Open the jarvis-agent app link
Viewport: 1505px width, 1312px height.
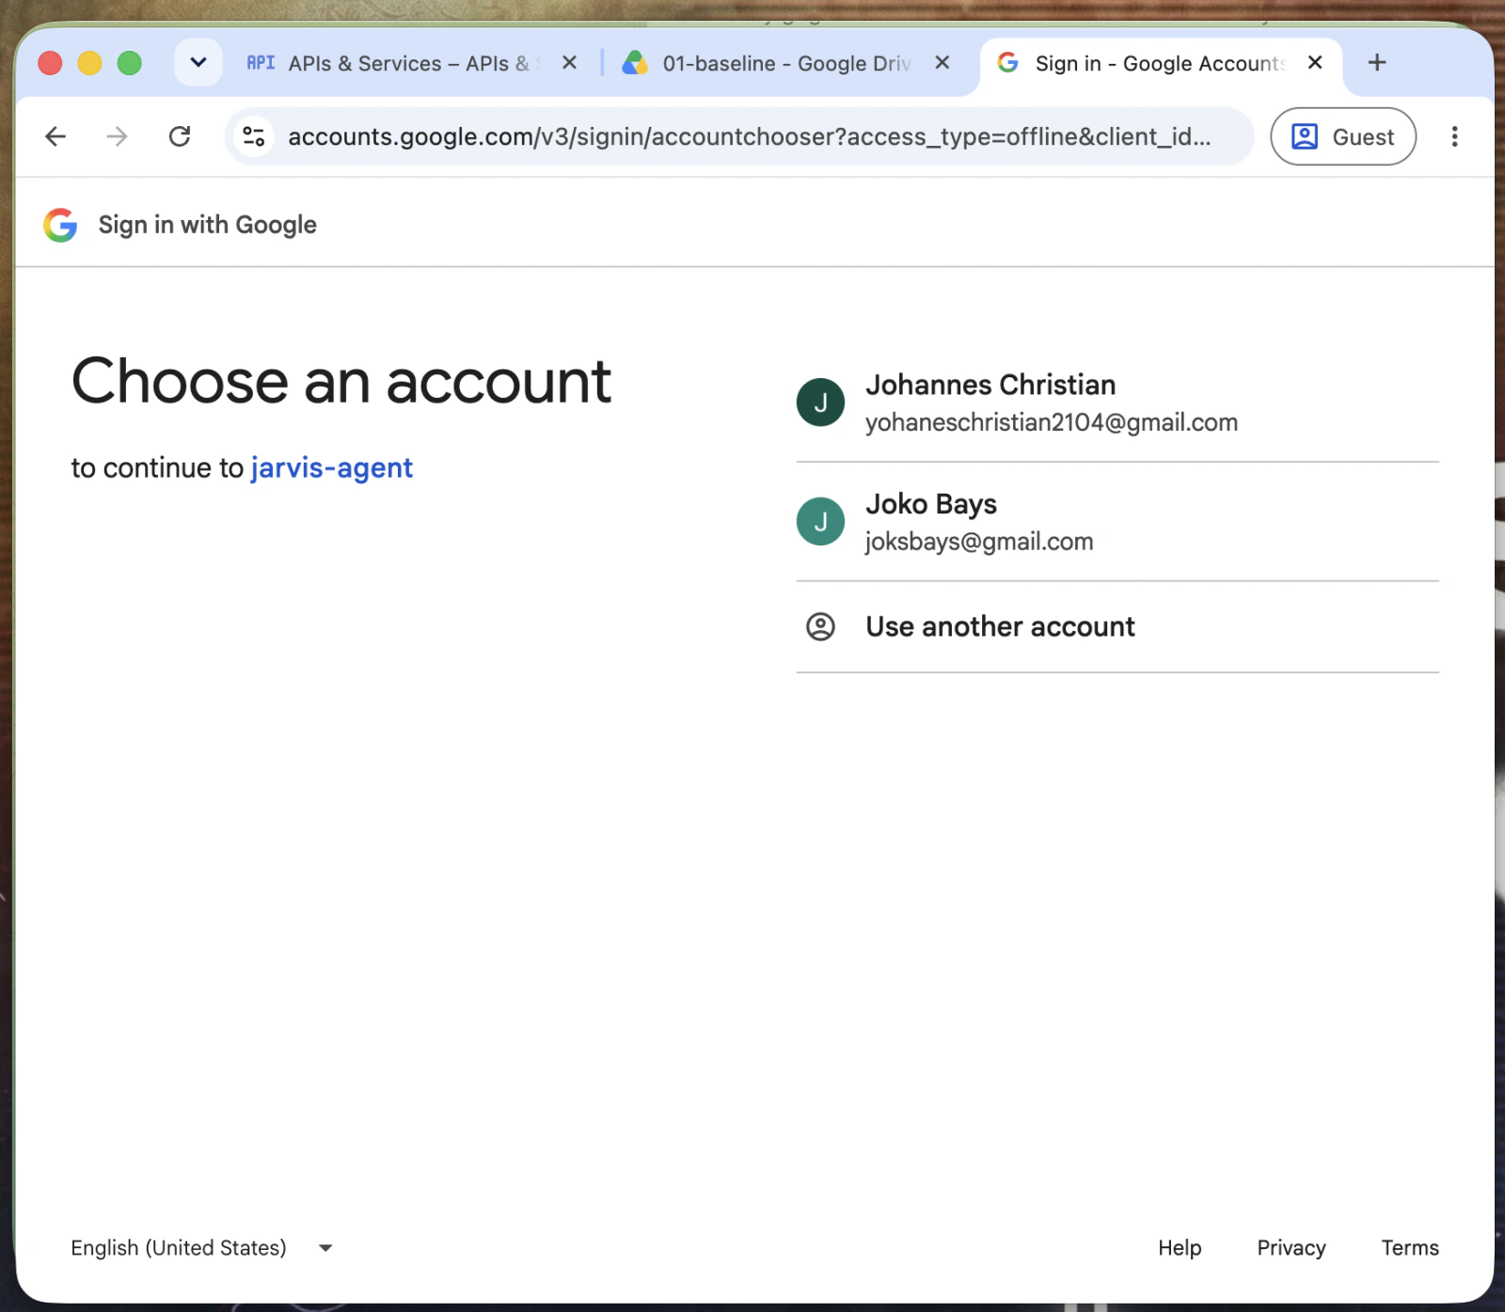[332, 468]
